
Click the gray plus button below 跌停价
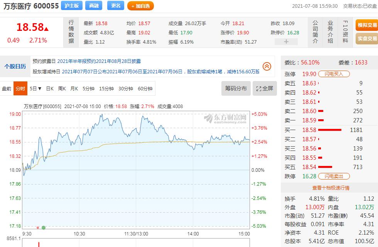click(286, 41)
